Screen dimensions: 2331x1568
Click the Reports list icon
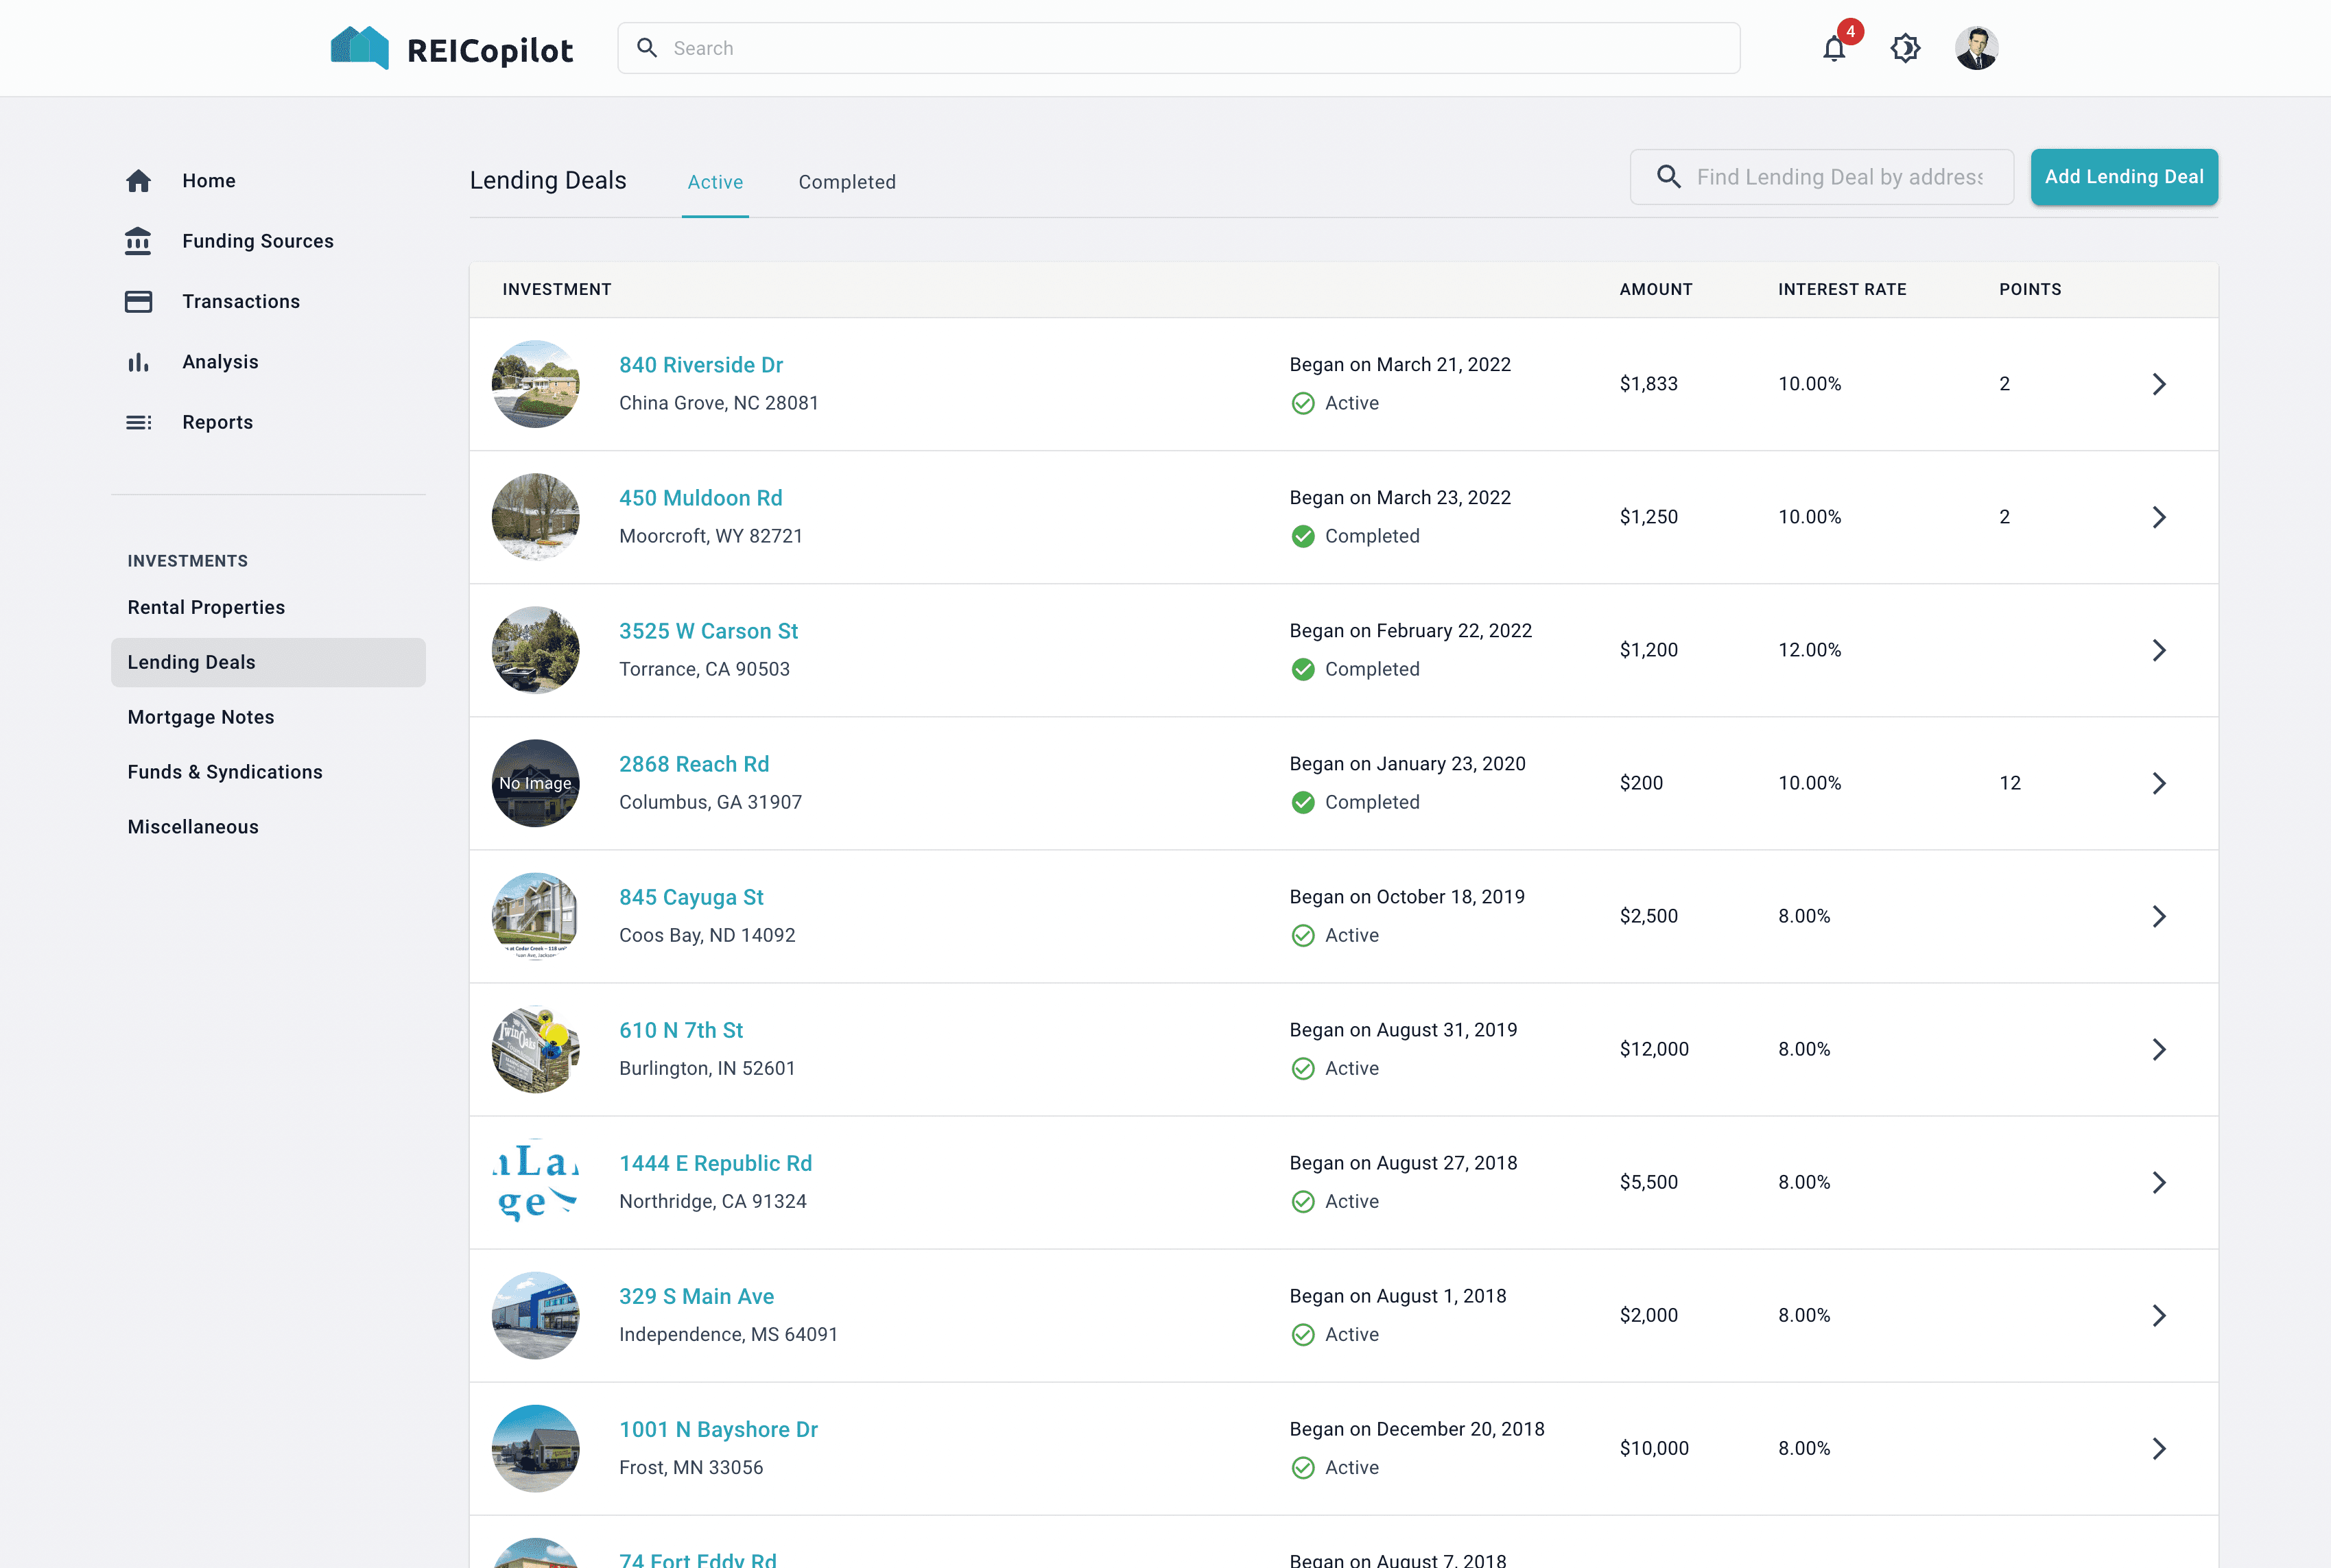coord(138,422)
